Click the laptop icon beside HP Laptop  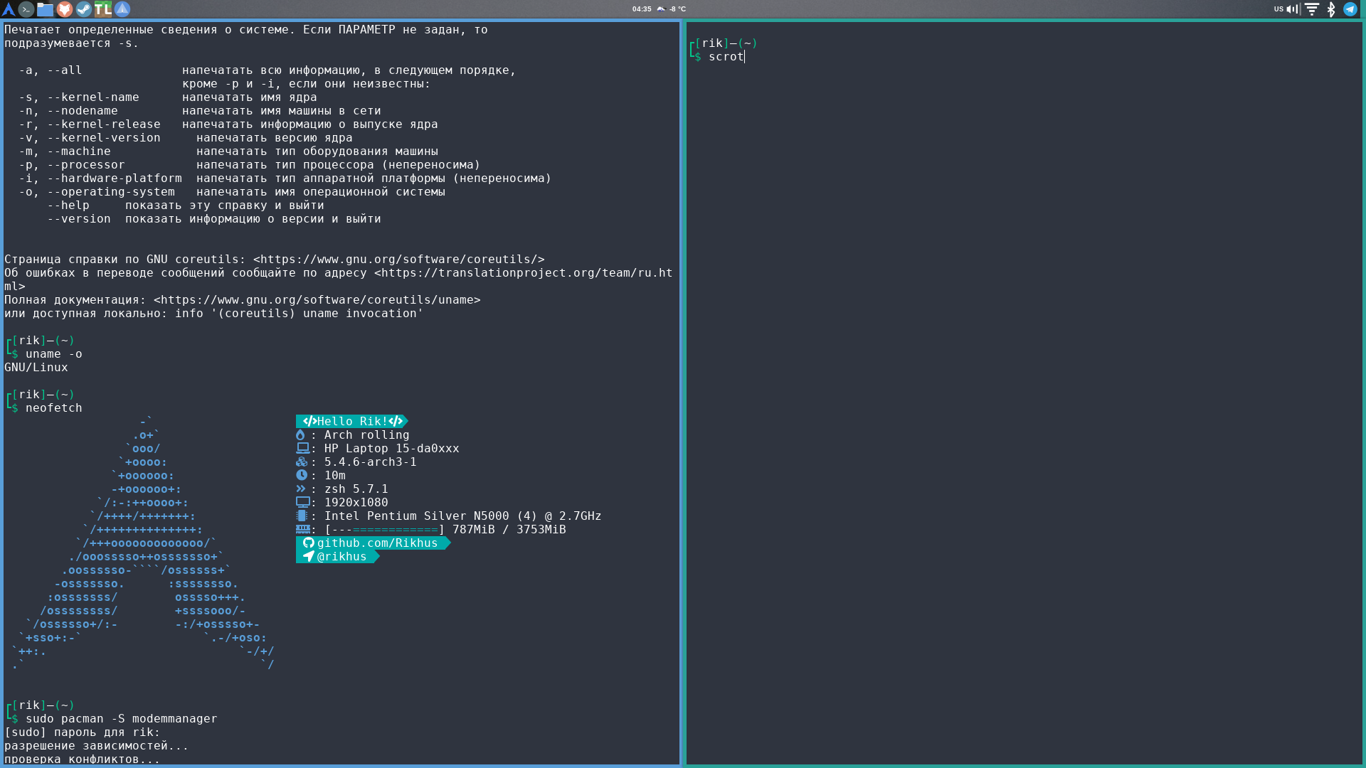tap(302, 448)
